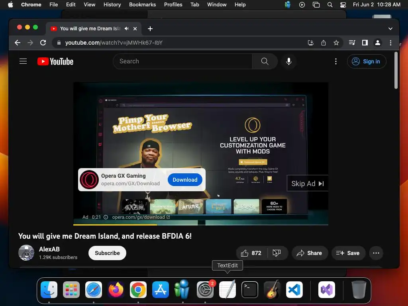Open a new tab with the plus button
The image size is (408, 306).
tap(150, 29)
